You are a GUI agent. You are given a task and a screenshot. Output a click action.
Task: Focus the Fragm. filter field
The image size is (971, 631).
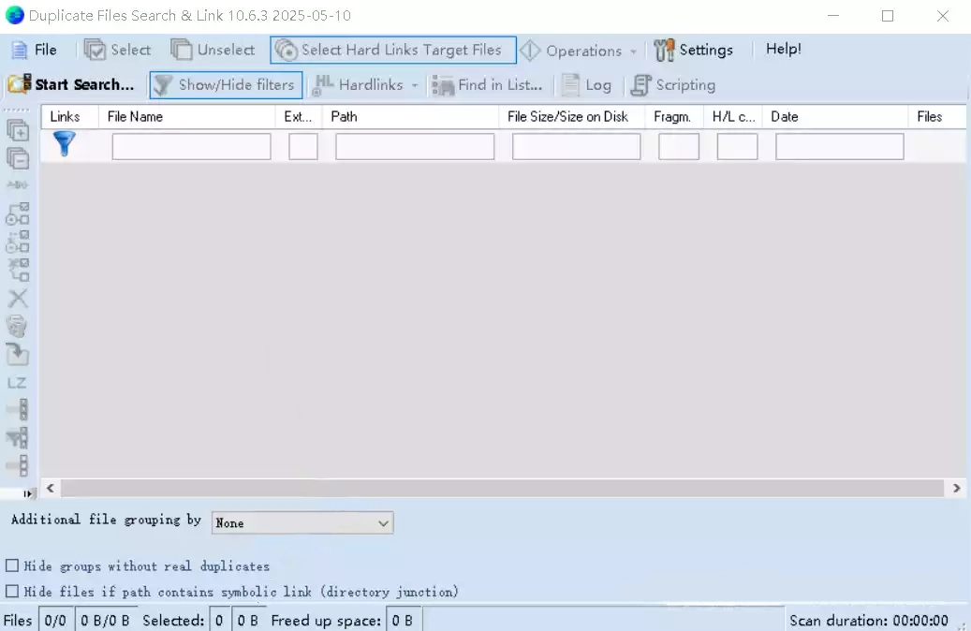tap(679, 147)
